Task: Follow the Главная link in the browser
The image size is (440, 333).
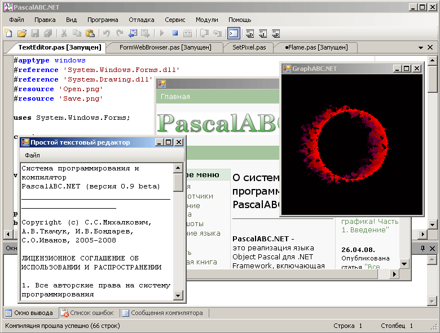Action: tap(175, 97)
